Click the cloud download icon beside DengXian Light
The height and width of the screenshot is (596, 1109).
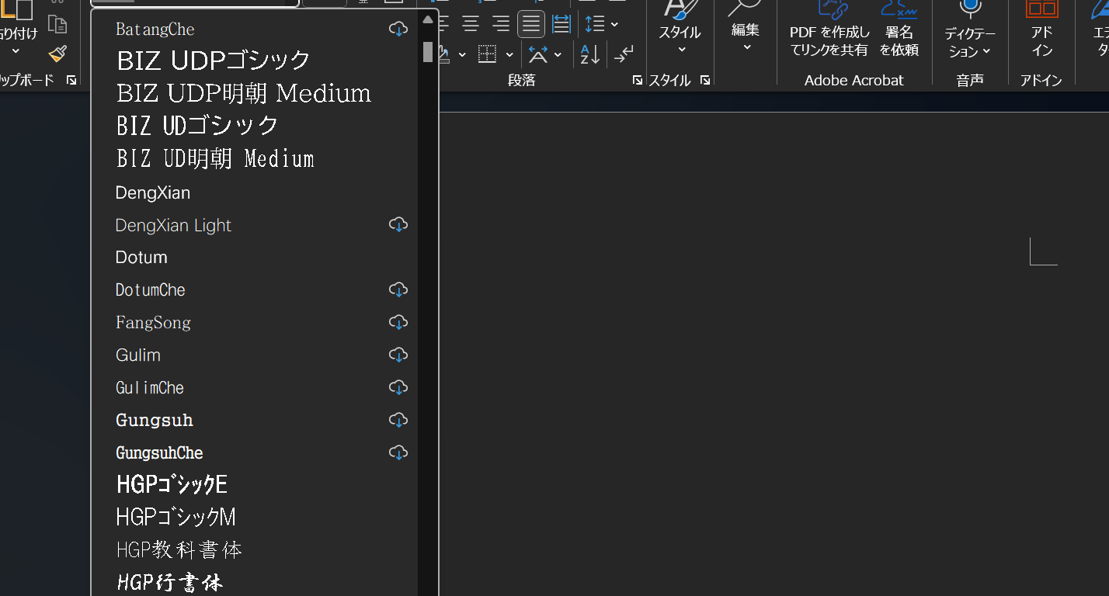pyautogui.click(x=398, y=225)
